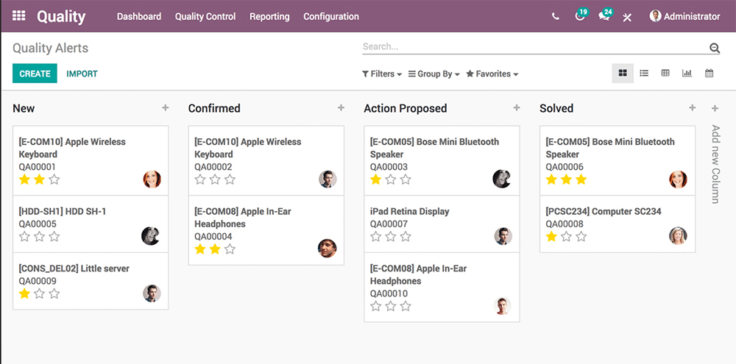
Task: Open conversations icon with badge 24
Action: point(604,17)
